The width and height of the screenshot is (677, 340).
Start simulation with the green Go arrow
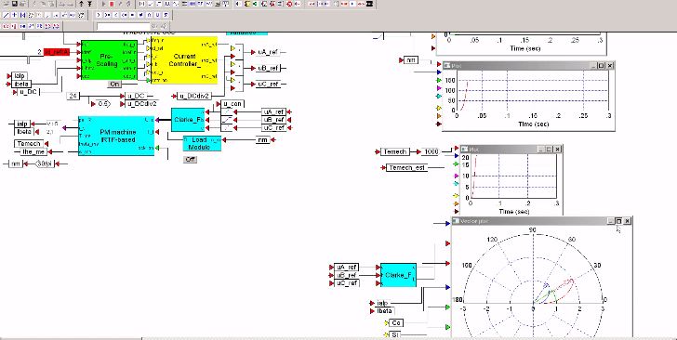(103, 4)
